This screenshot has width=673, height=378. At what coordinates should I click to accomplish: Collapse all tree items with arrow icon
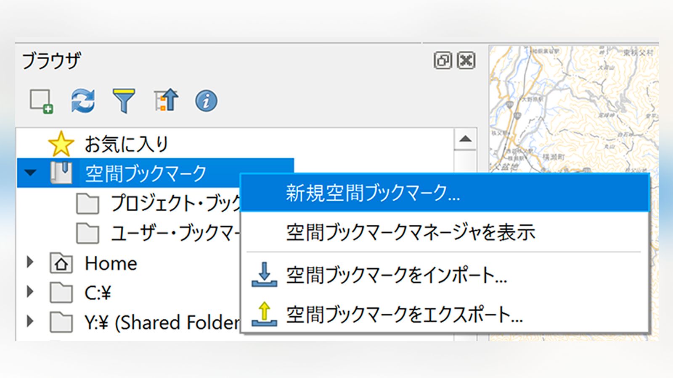(x=166, y=100)
